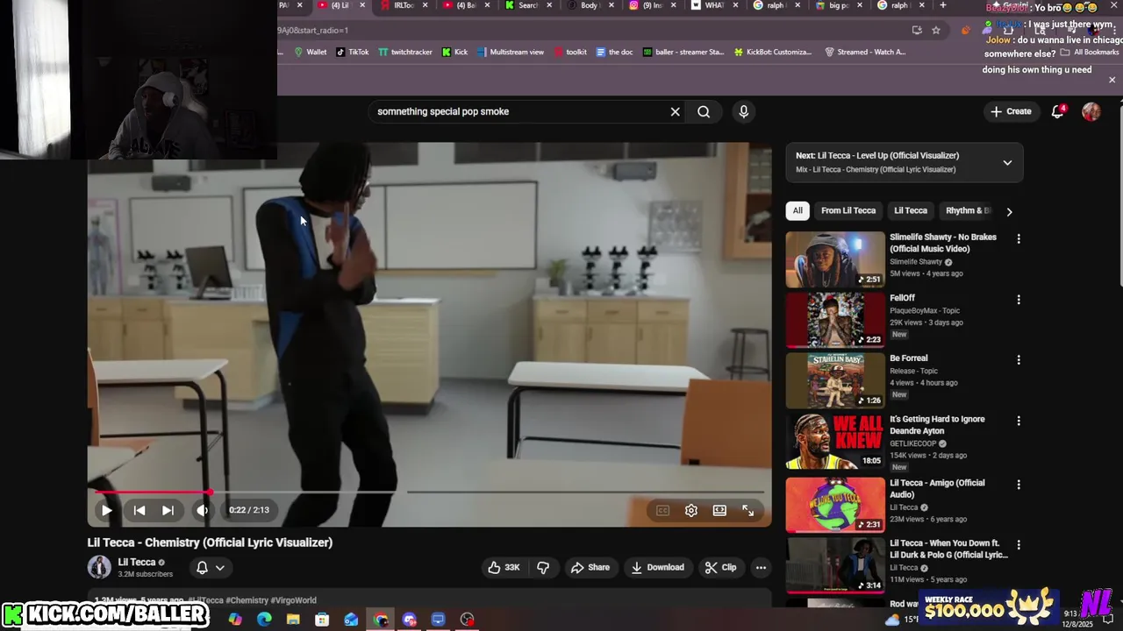Viewport: 1123px width, 631px height.
Task: Enter fullscreen video mode
Action: pyautogui.click(x=748, y=510)
